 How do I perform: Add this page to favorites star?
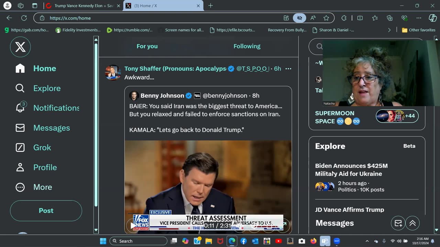tap(326, 18)
